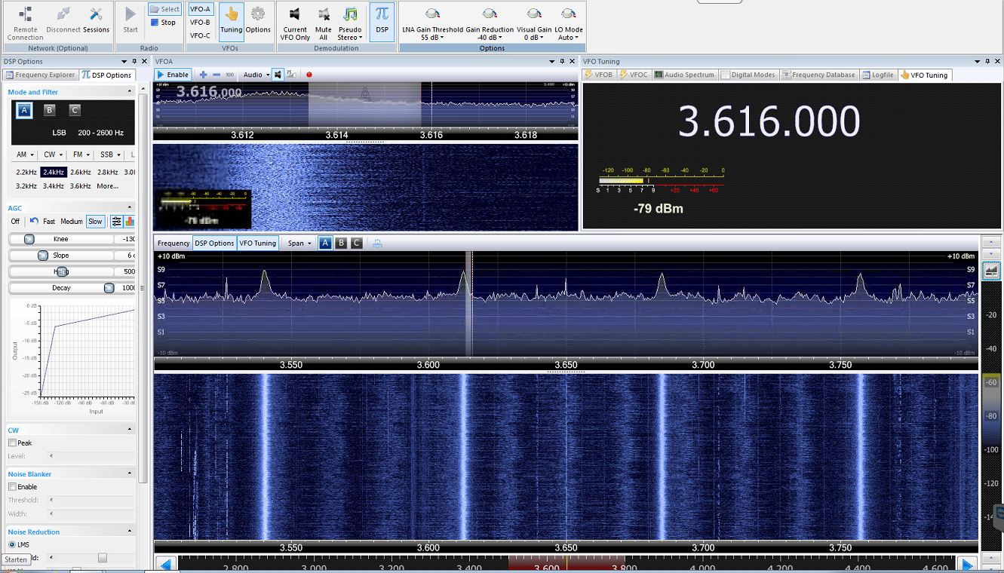Click More... for additional filter bandwidths
The height and width of the screenshot is (573, 1004).
tap(107, 185)
